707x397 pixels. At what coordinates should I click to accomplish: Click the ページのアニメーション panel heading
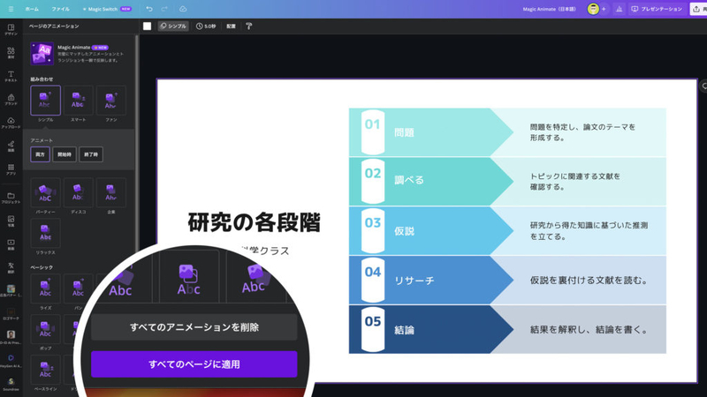click(x=54, y=26)
